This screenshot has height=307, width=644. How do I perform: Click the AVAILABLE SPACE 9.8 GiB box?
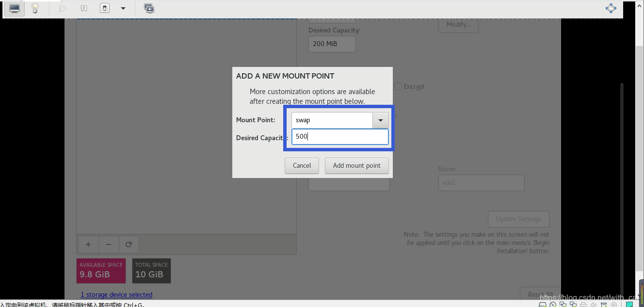[x=101, y=271]
